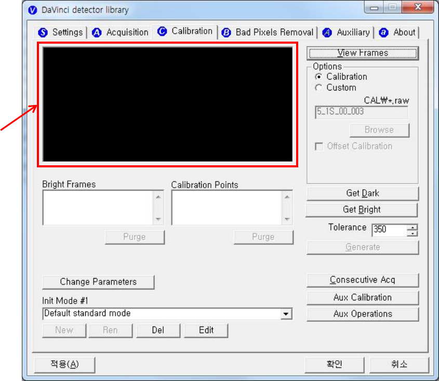
Task: Click the a icon on About tab
Action: [383, 33]
